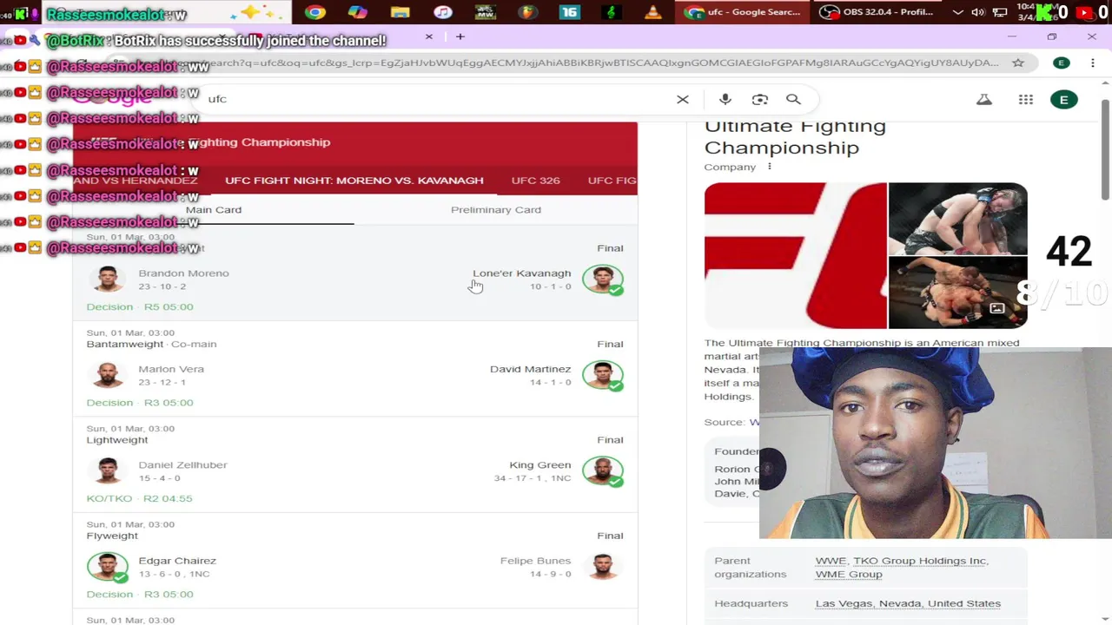Search by image with Google Lens icon
This screenshot has width=1112, height=625.
760,99
